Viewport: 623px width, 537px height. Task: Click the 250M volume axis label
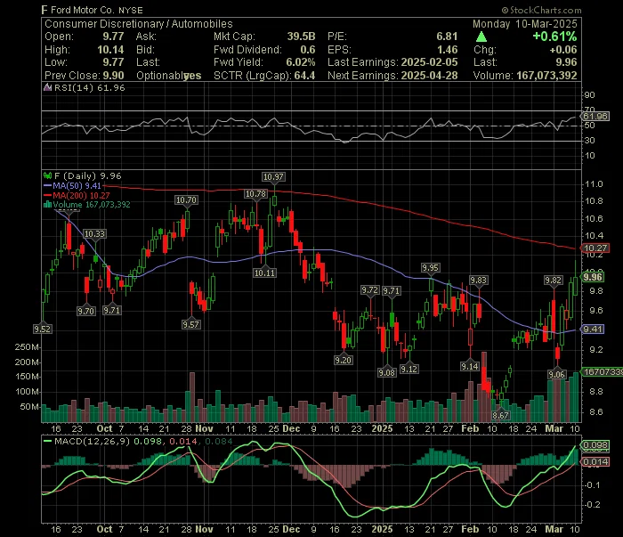[27, 347]
